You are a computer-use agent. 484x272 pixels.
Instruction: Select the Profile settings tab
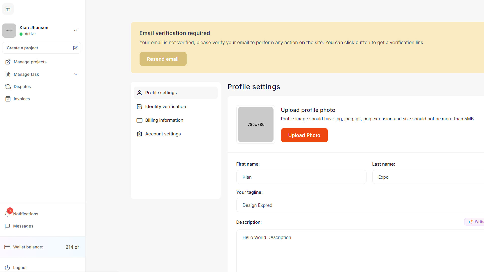(x=161, y=93)
